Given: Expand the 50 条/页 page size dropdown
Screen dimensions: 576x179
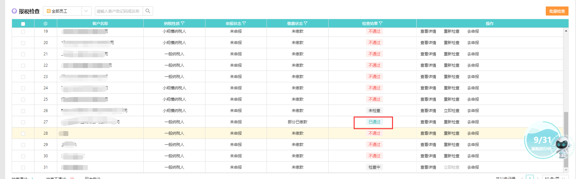Looking at the screenshot, I should tap(555, 177).
